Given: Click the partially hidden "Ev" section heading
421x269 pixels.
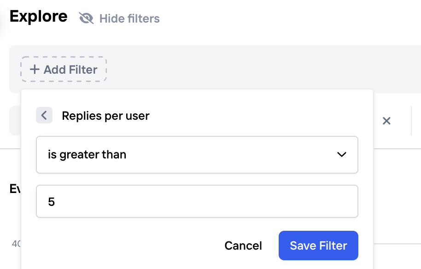Looking at the screenshot, I should point(15,189).
